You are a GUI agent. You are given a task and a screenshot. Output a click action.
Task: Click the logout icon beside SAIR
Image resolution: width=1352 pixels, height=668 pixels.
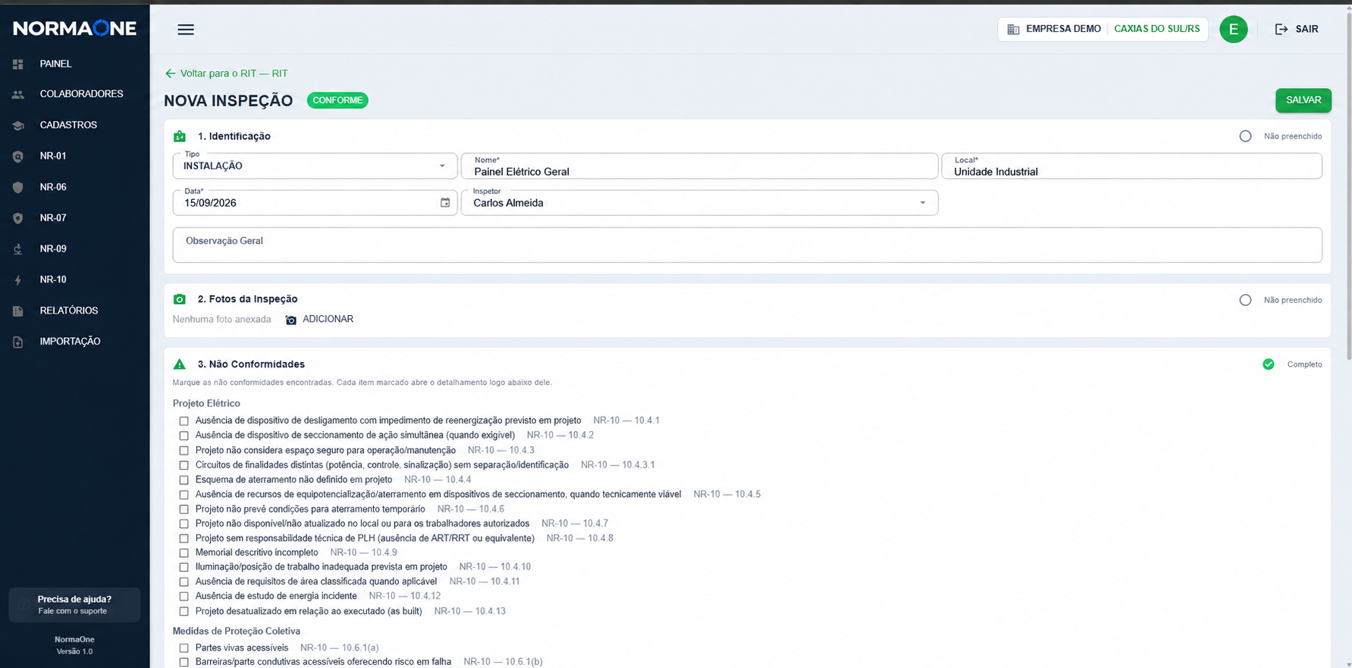tap(1281, 30)
